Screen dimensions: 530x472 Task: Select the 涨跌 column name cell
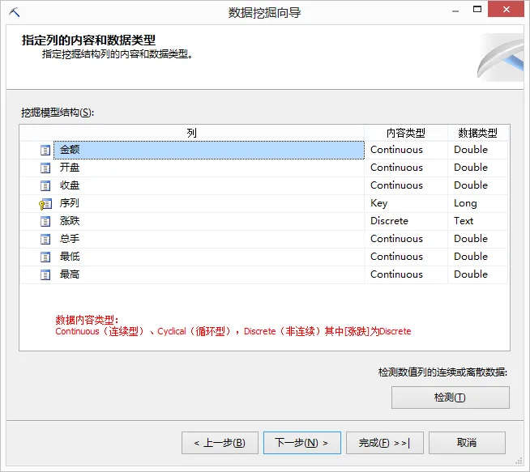pos(209,222)
